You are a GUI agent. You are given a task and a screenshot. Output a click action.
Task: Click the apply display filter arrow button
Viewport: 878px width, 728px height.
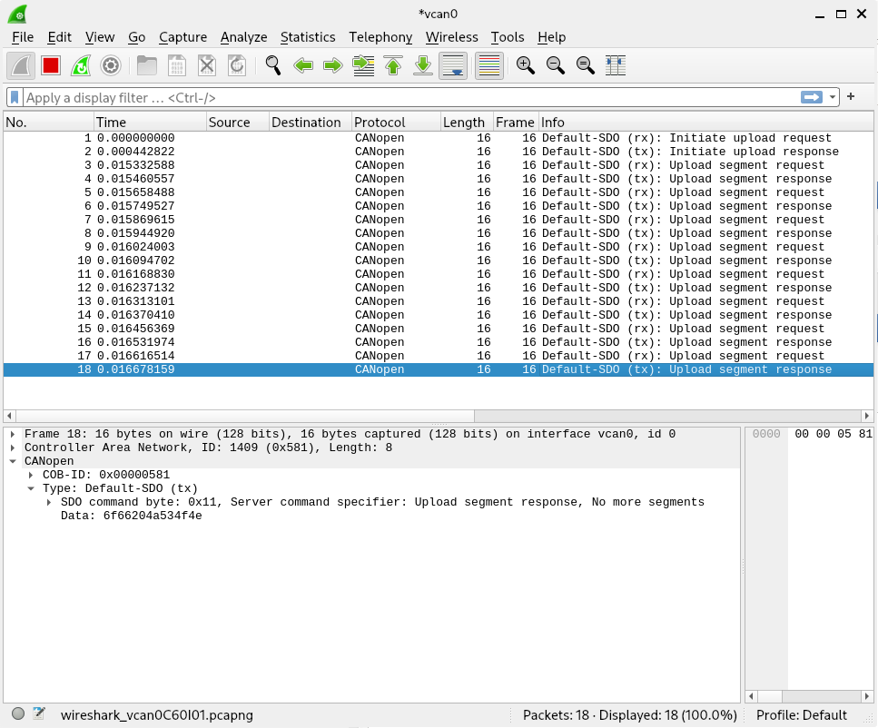(811, 97)
